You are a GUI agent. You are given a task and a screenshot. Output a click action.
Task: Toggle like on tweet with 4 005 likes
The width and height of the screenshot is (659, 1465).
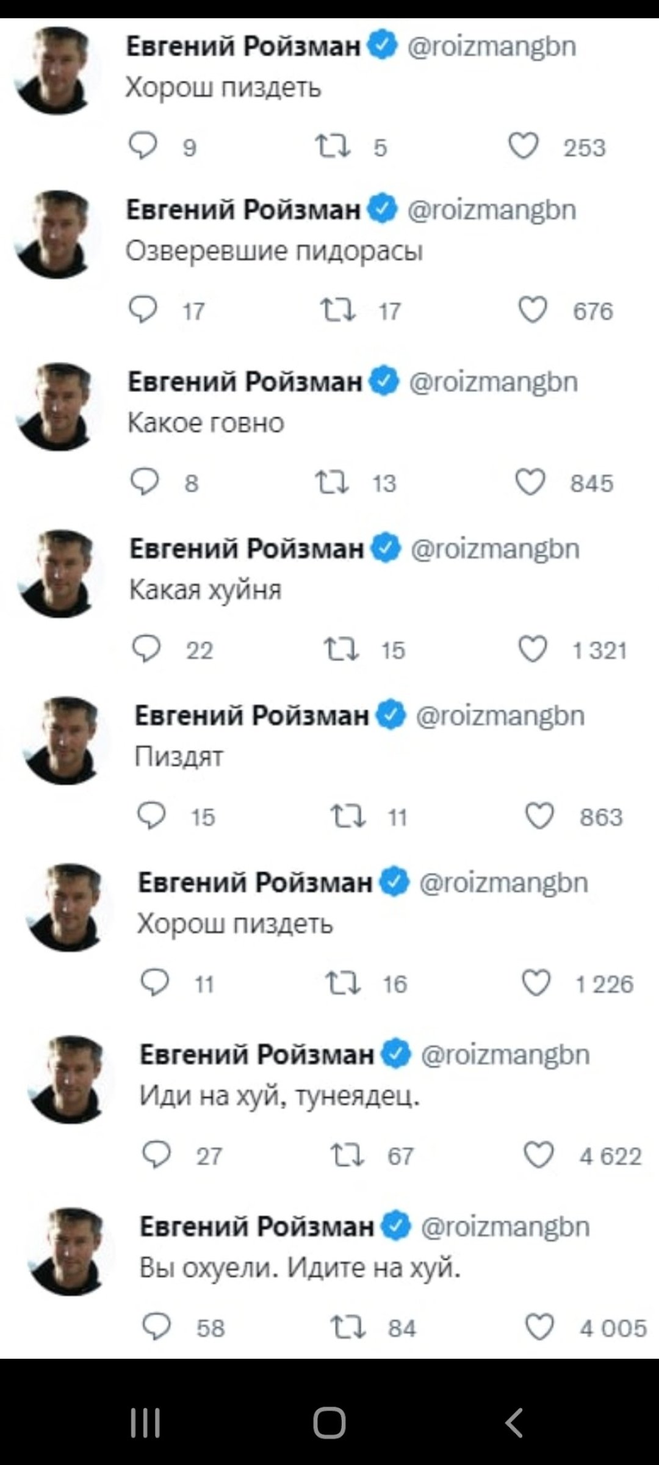[539, 1328]
